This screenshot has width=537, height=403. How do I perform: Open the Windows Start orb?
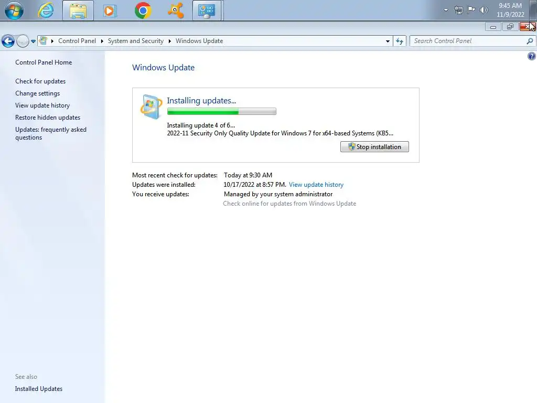click(14, 10)
